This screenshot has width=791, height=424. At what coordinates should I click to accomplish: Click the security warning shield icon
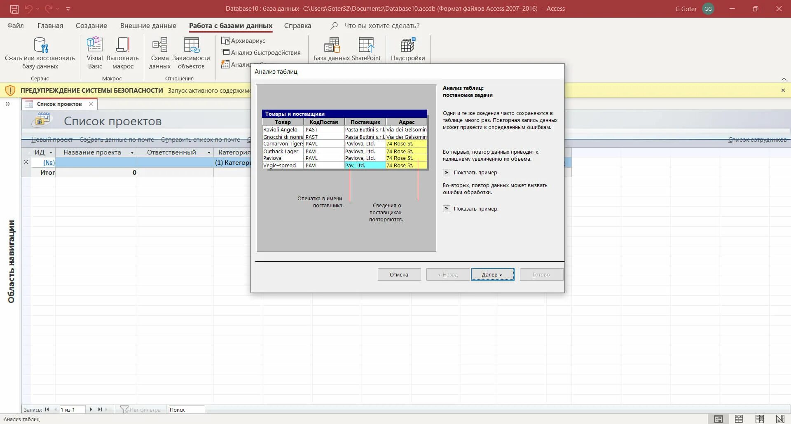[x=10, y=90]
